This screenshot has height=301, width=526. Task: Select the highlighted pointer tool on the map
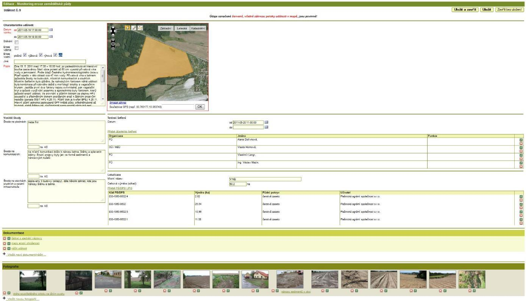pyautogui.click(x=128, y=28)
